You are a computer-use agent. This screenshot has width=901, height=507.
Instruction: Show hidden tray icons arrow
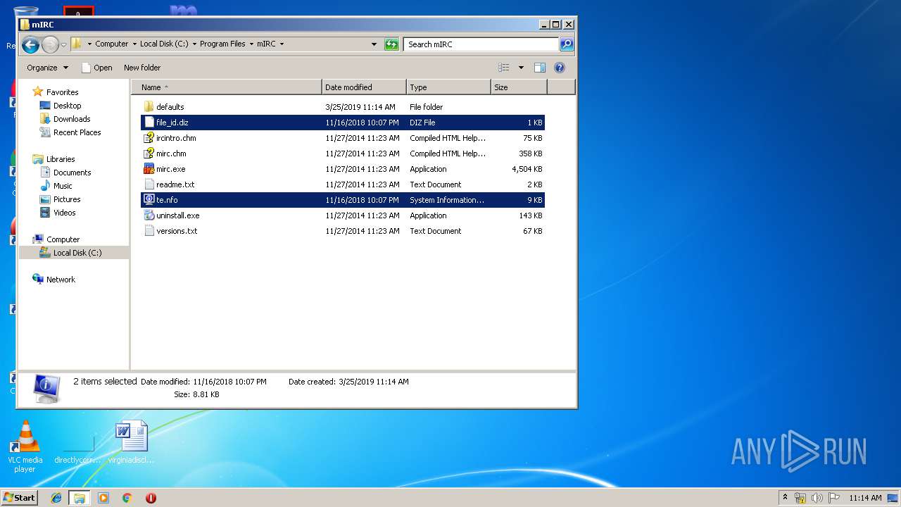(x=785, y=498)
